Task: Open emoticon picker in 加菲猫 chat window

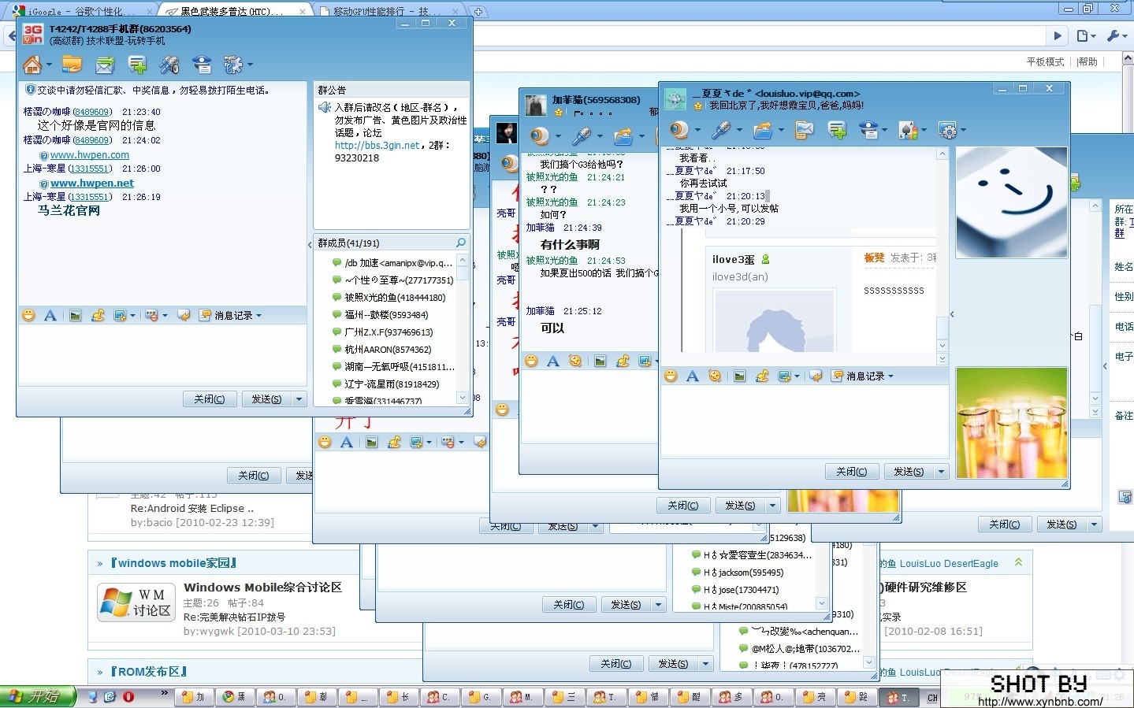Action: coord(532,361)
